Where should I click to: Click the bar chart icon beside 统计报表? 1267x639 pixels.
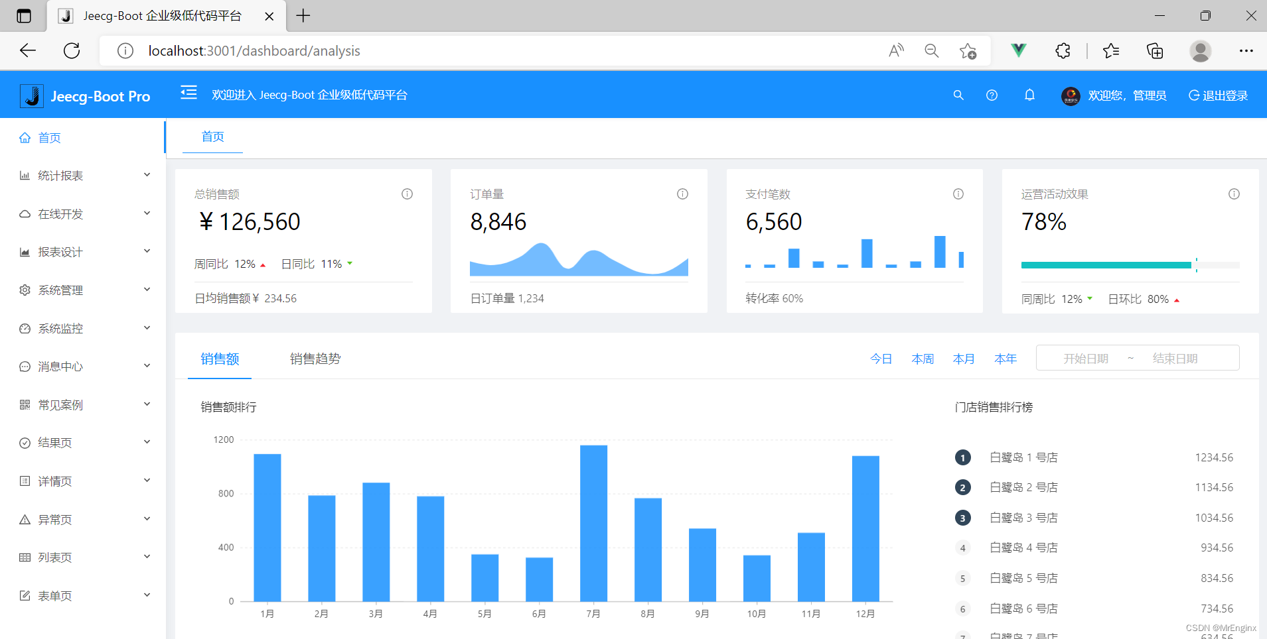click(25, 176)
